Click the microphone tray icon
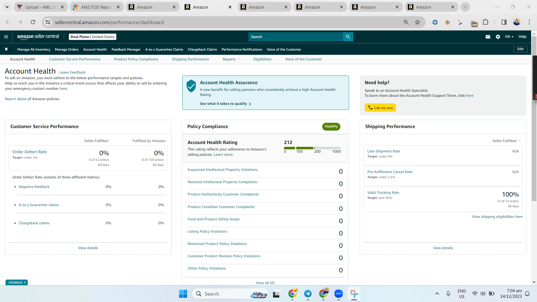 [x=448, y=294]
